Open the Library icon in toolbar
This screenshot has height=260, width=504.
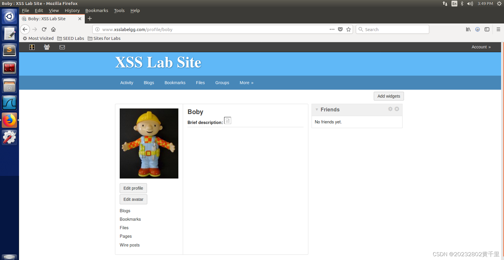(x=468, y=29)
